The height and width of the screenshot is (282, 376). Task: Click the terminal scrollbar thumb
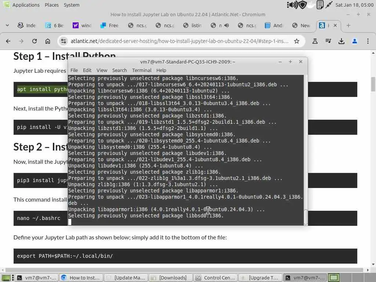pos(305,217)
